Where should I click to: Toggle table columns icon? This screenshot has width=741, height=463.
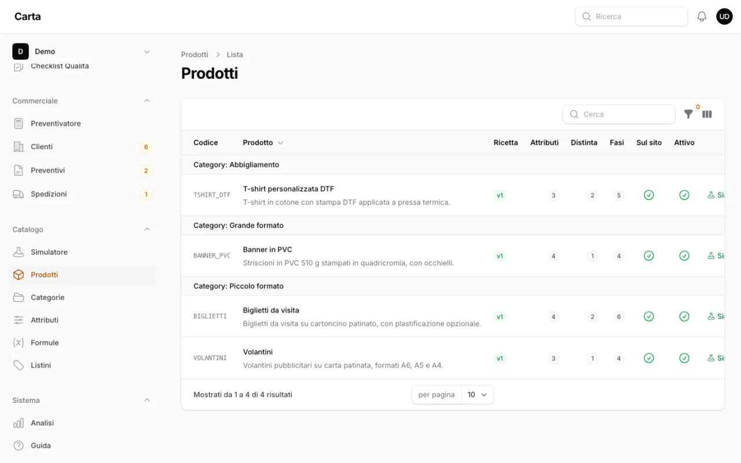coord(707,114)
